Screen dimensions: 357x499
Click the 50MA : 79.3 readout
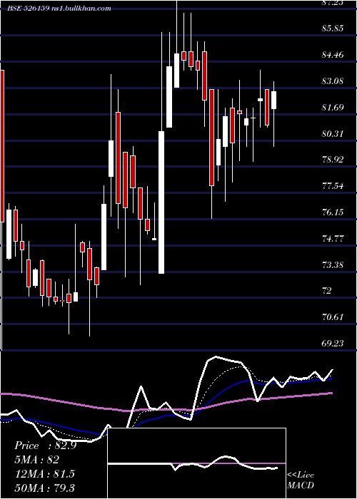click(x=45, y=488)
